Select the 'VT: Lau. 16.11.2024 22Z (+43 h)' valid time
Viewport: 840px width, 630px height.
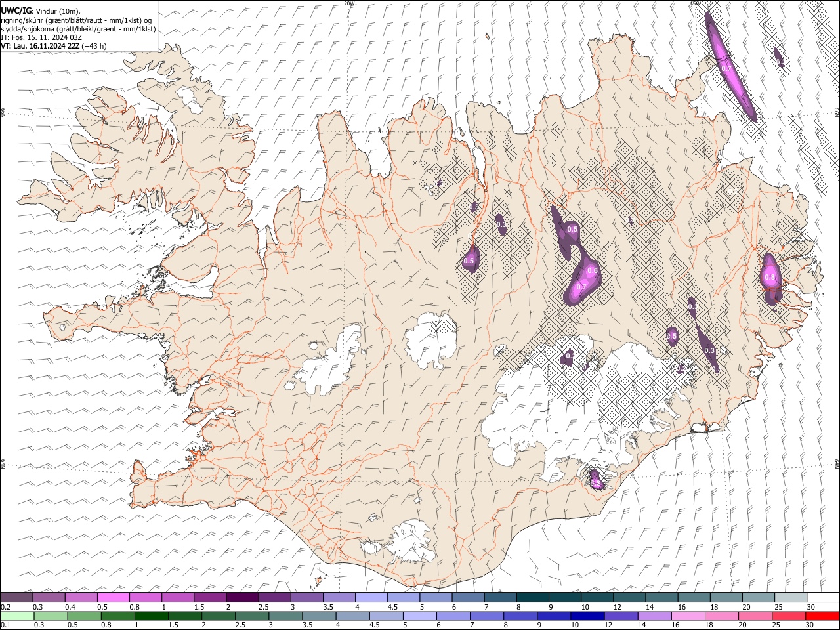(x=54, y=46)
